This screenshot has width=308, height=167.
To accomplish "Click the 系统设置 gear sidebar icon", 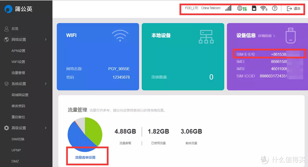I will (6, 84).
